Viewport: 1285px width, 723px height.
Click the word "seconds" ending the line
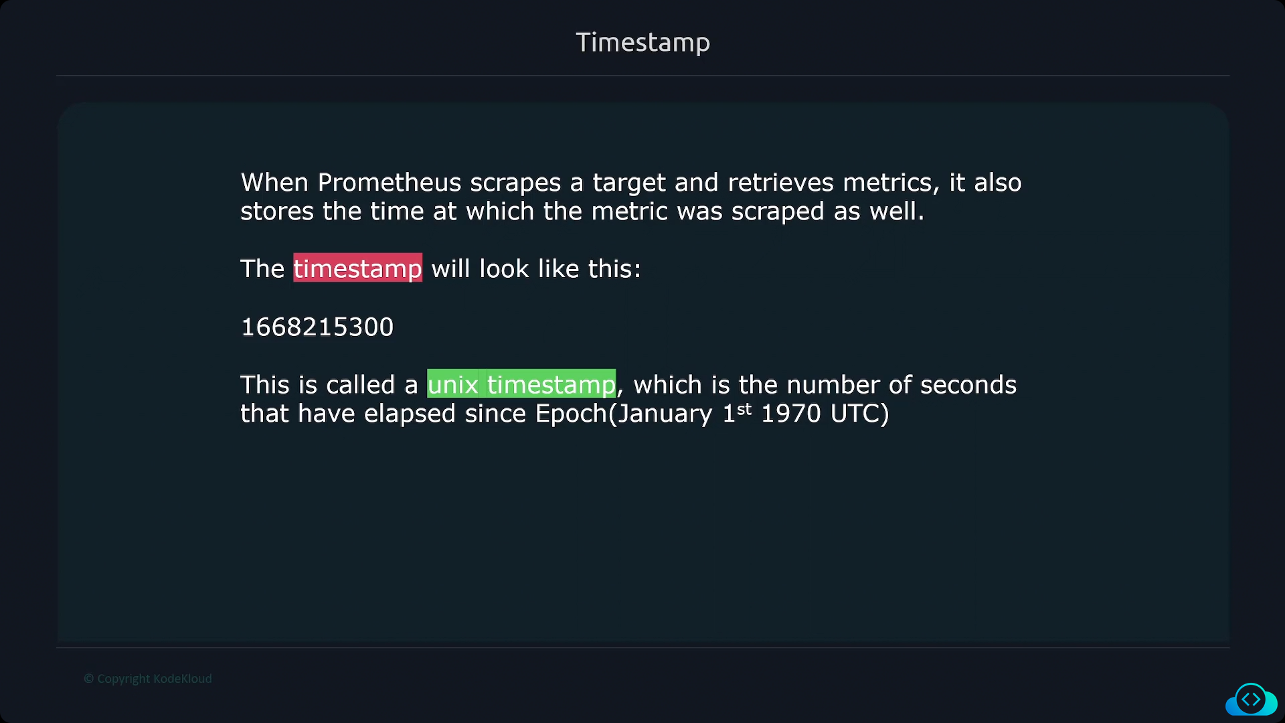coord(968,385)
